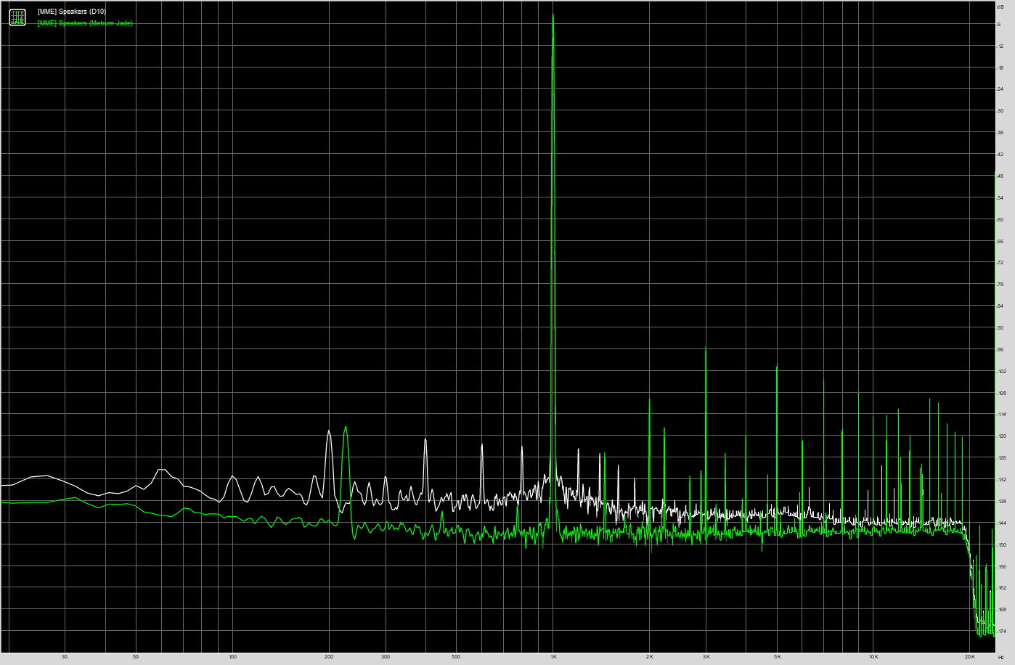The height and width of the screenshot is (665, 1015).
Task: Click the spectrum graph icon in top-left corner
Action: [x=17, y=17]
